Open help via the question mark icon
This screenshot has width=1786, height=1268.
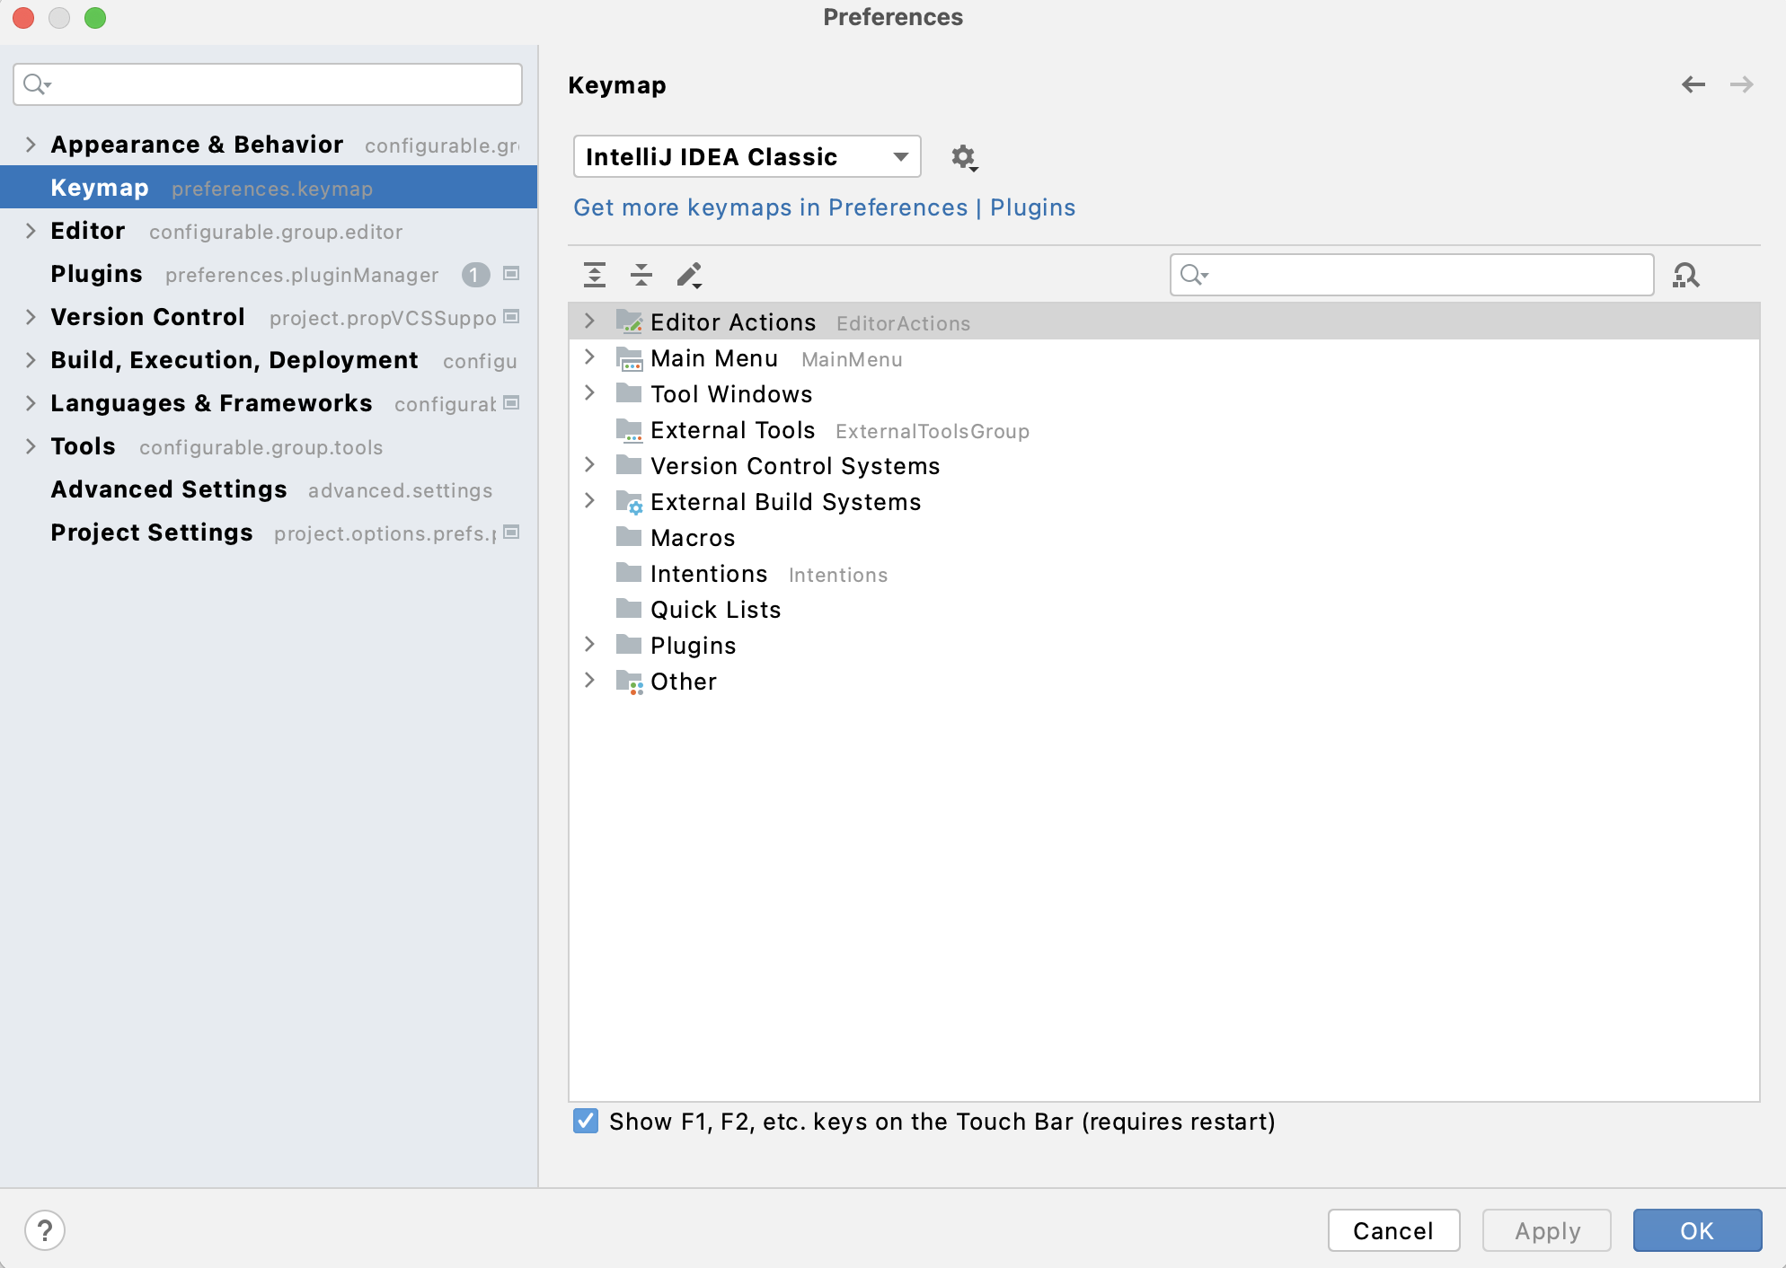click(x=45, y=1230)
